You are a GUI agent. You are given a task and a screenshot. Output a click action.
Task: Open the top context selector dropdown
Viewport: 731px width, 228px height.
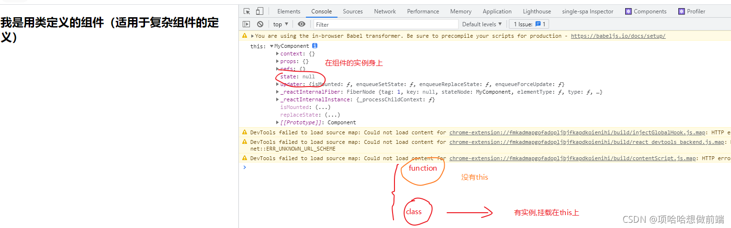281,24
